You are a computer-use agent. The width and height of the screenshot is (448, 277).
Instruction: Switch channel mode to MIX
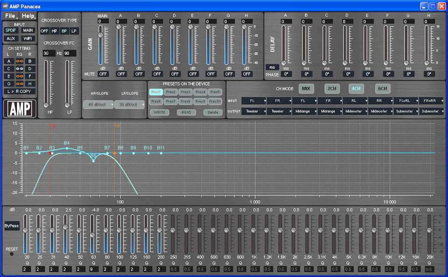(306, 88)
